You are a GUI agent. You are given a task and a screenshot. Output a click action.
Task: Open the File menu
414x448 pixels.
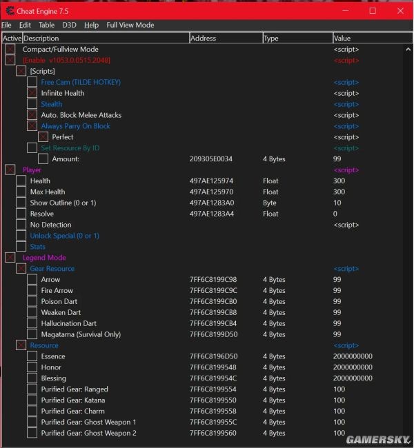click(6, 25)
